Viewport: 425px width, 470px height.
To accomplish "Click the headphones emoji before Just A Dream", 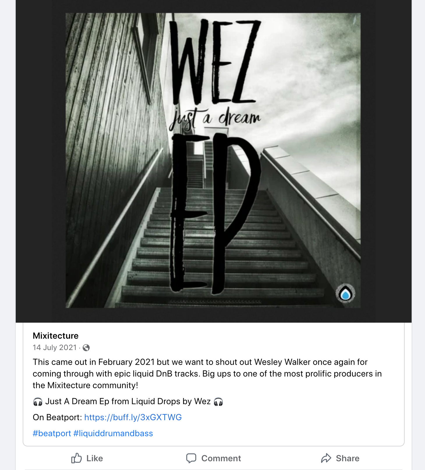I will pyautogui.click(x=38, y=402).
